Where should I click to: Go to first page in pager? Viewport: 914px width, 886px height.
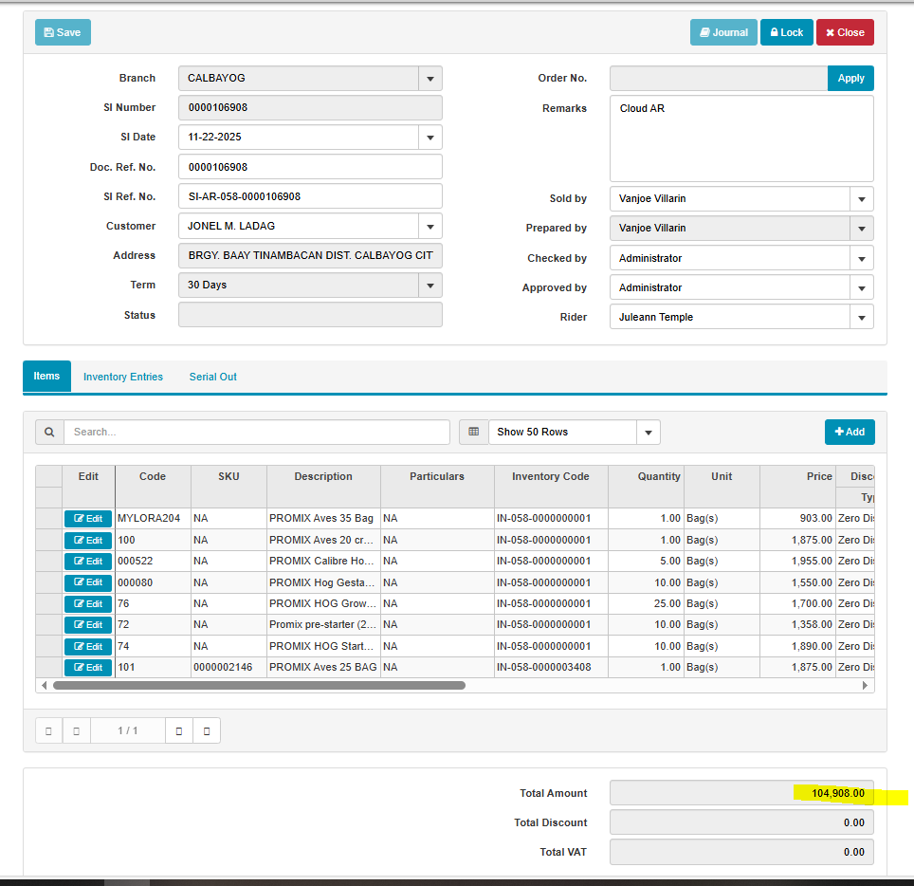point(48,730)
